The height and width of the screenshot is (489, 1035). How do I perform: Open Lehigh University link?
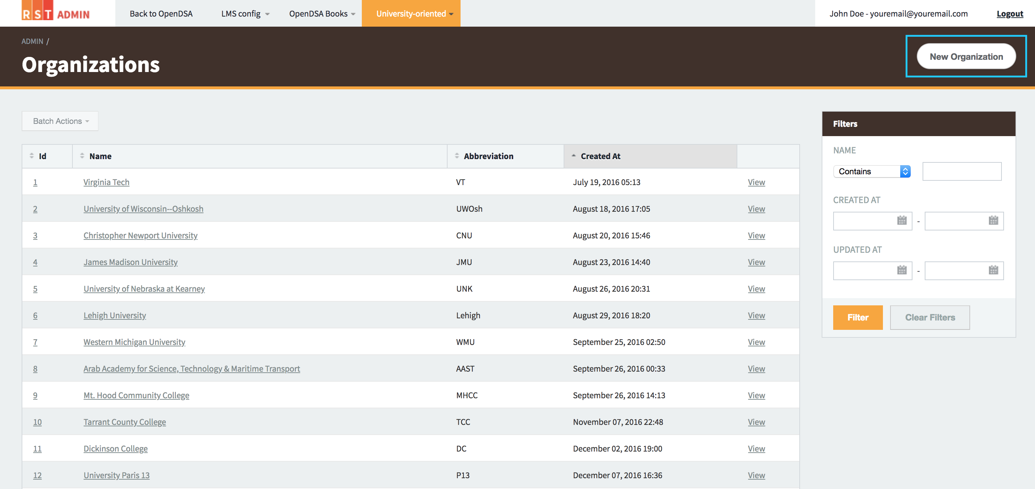point(115,315)
